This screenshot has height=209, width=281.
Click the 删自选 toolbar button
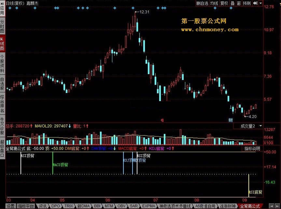coord(202,3)
